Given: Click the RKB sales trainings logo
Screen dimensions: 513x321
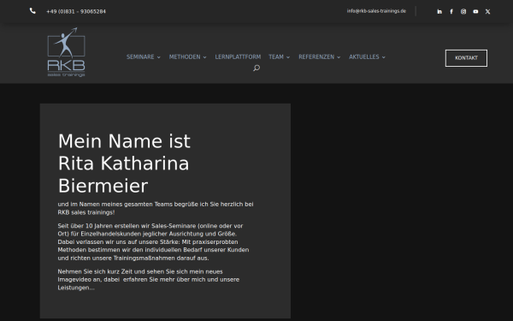Looking at the screenshot, I should [67, 52].
